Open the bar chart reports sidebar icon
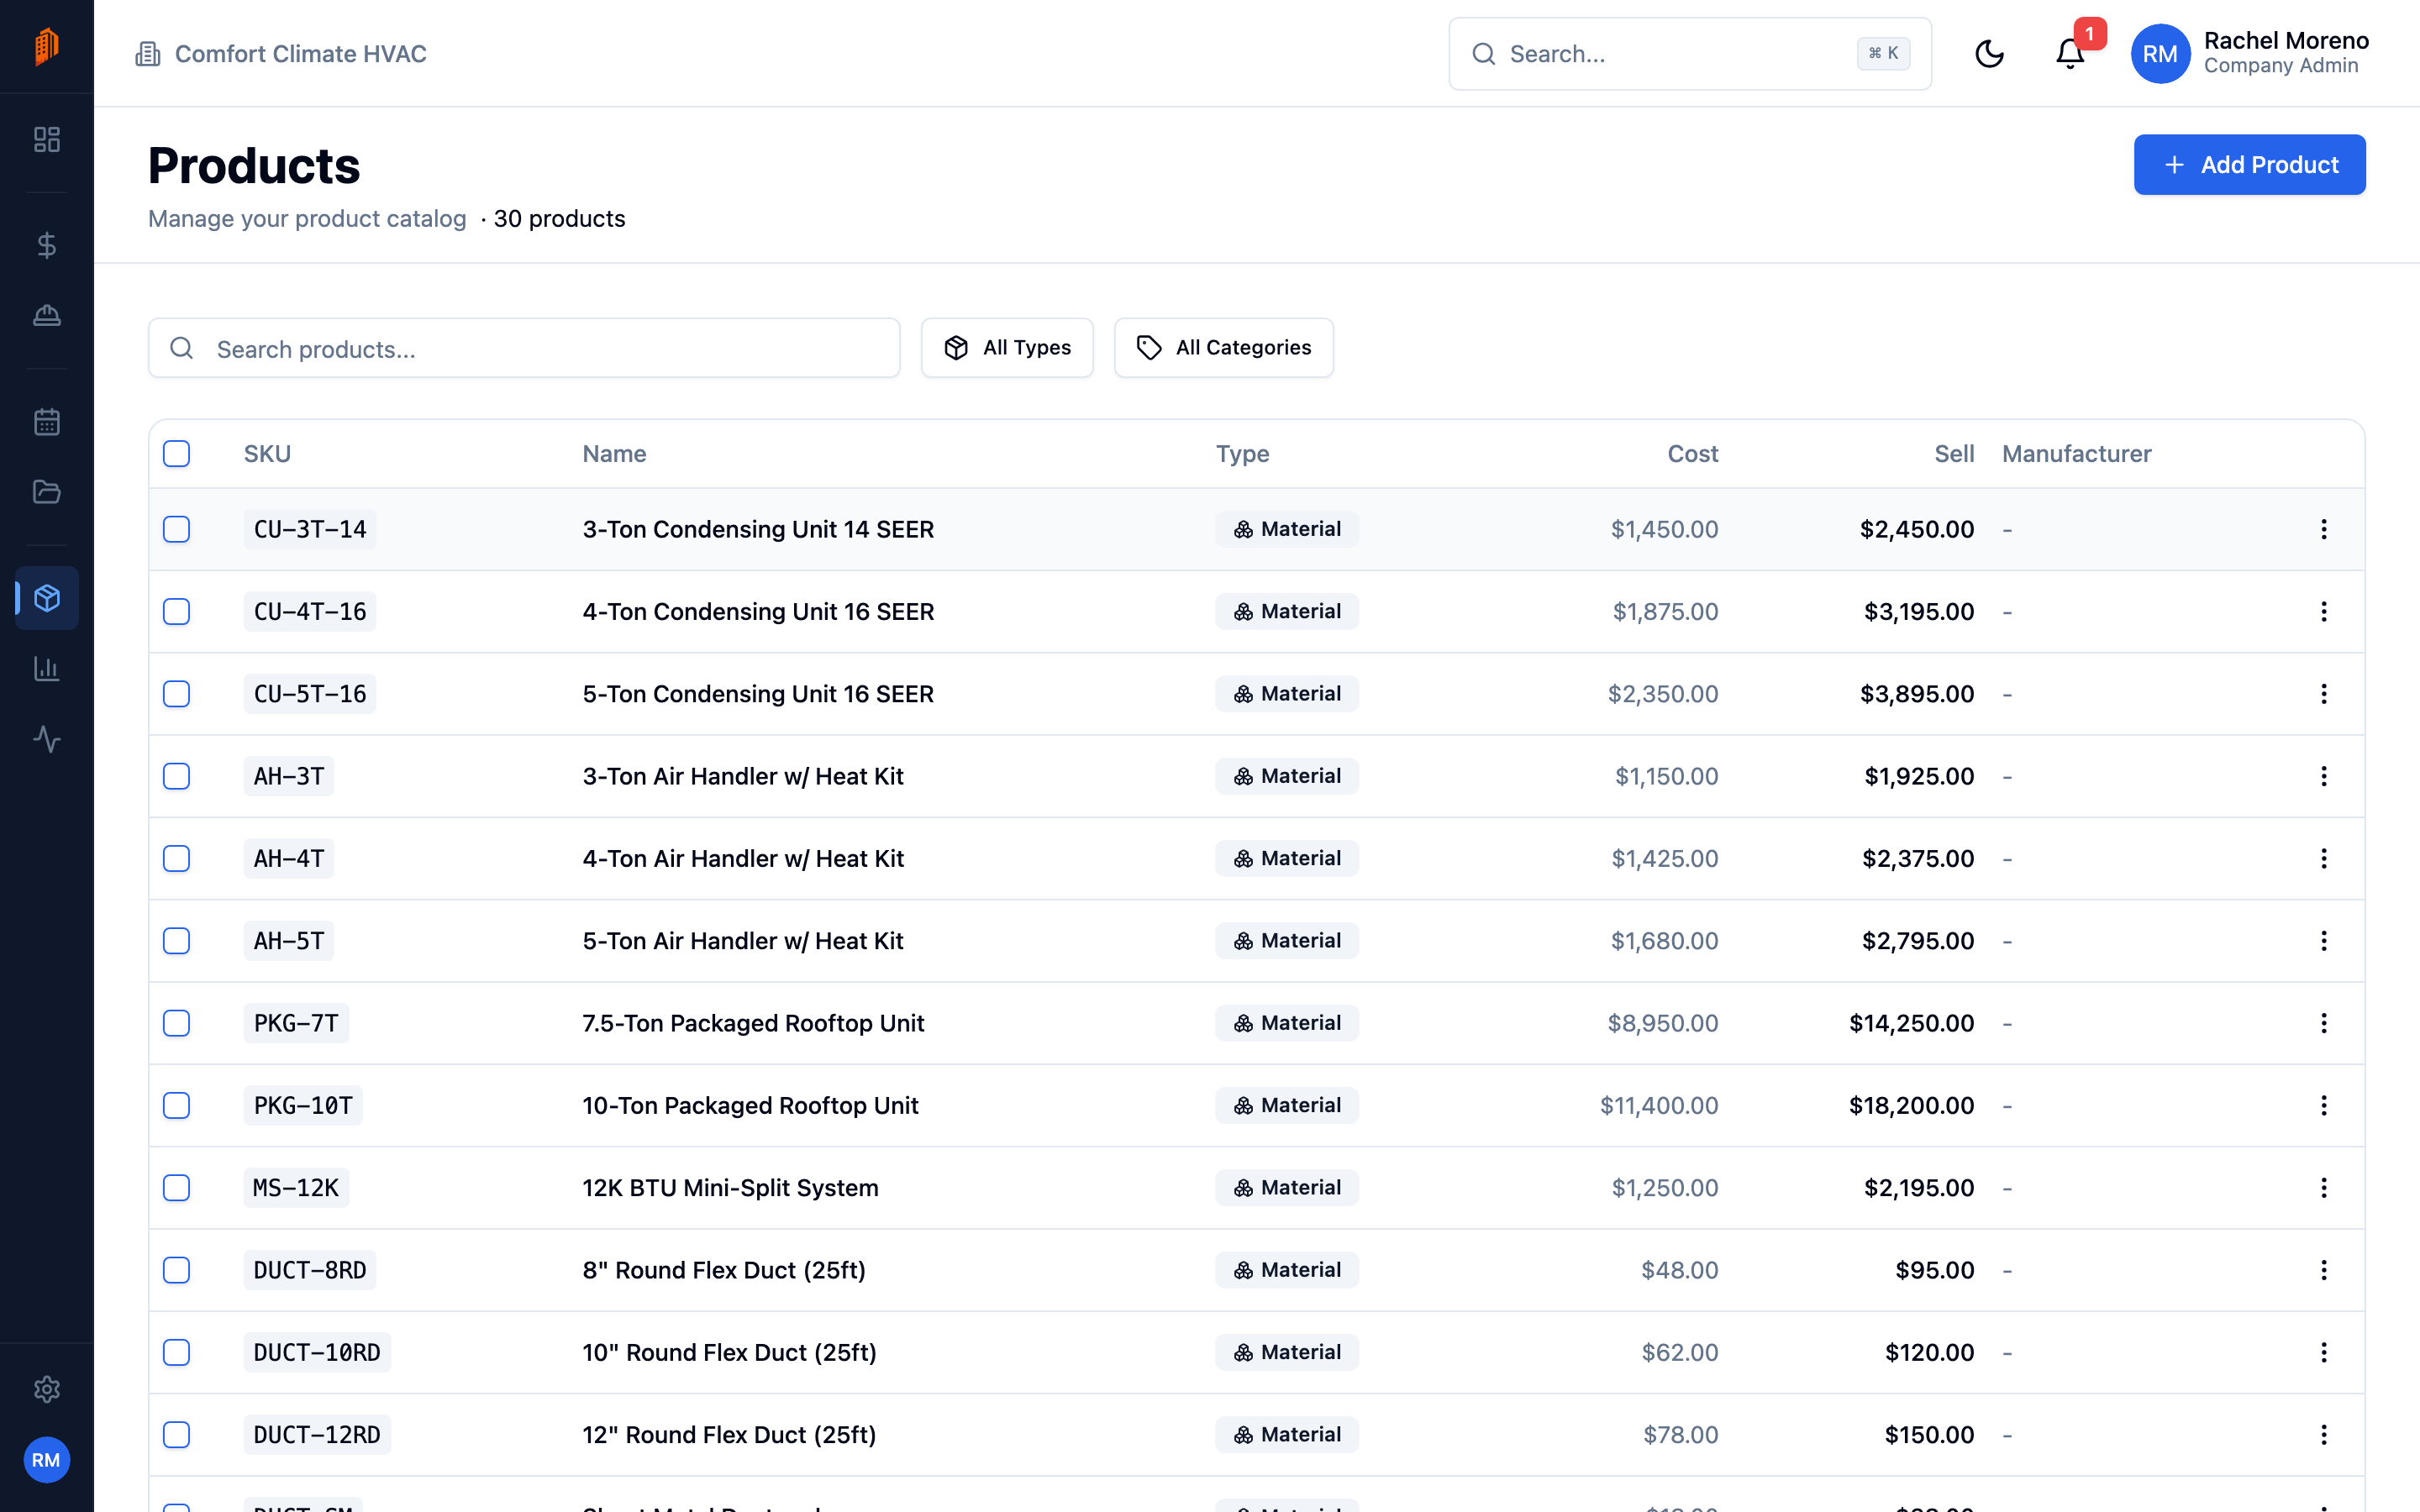The width and height of the screenshot is (2420, 1512). pyautogui.click(x=47, y=669)
